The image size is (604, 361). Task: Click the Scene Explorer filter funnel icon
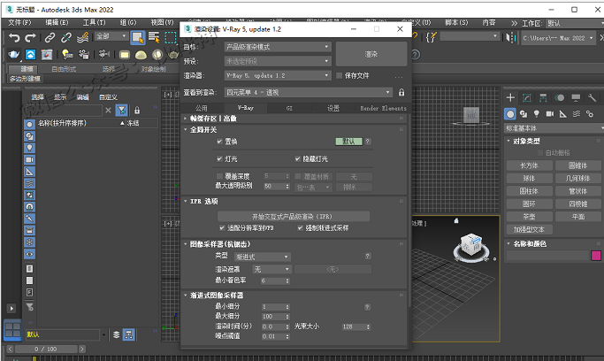122,111
